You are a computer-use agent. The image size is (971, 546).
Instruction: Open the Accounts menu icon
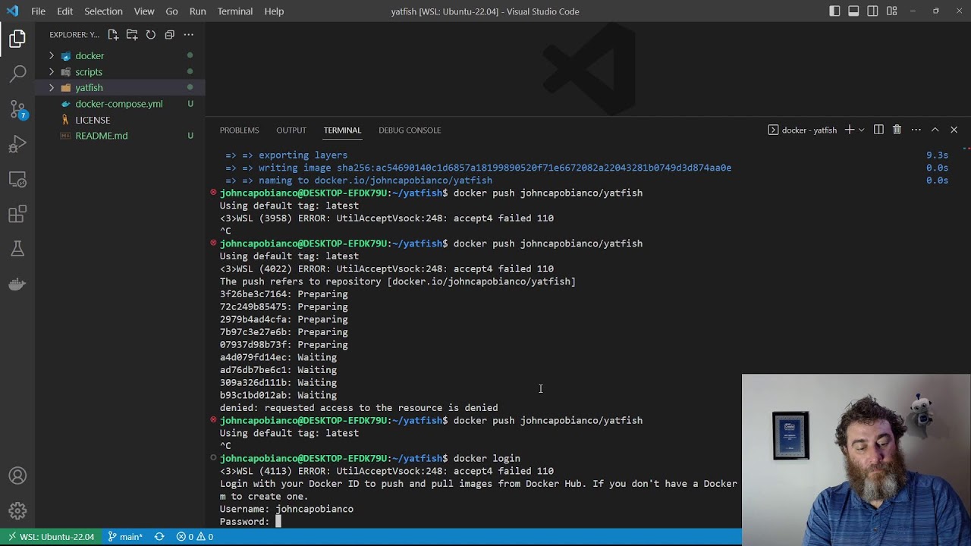tap(17, 476)
